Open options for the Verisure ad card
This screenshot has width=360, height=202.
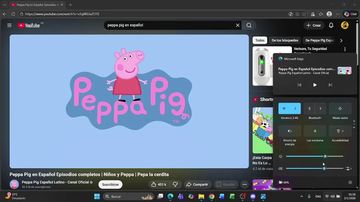coord(345,49)
